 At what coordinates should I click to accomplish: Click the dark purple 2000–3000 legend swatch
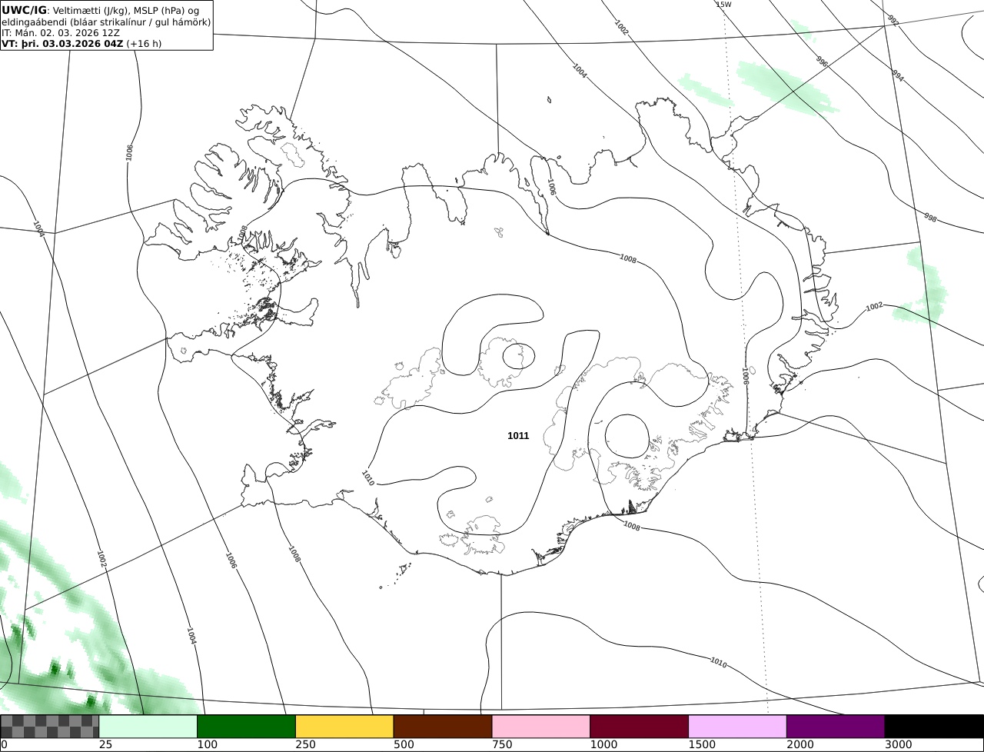tap(836, 727)
